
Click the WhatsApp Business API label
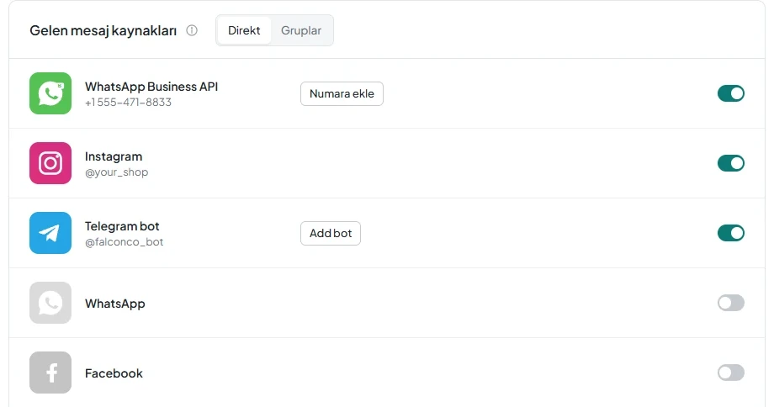pyautogui.click(x=151, y=87)
